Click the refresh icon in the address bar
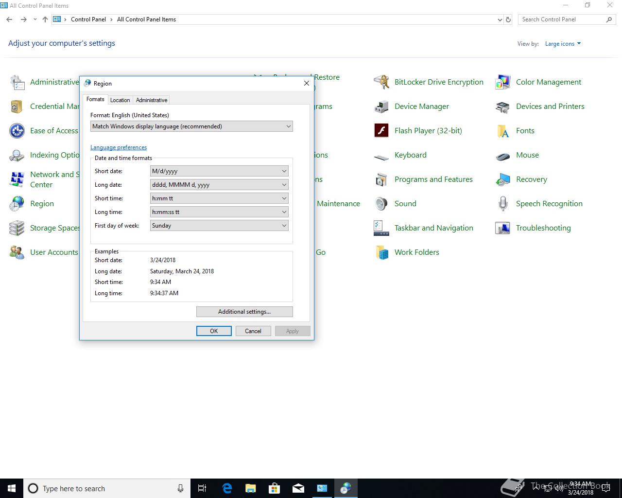 click(508, 19)
